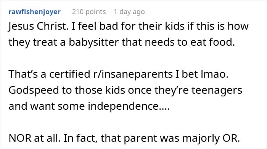
Task: Click the word 'Godspeed' in the comment
Action: pos(34,90)
